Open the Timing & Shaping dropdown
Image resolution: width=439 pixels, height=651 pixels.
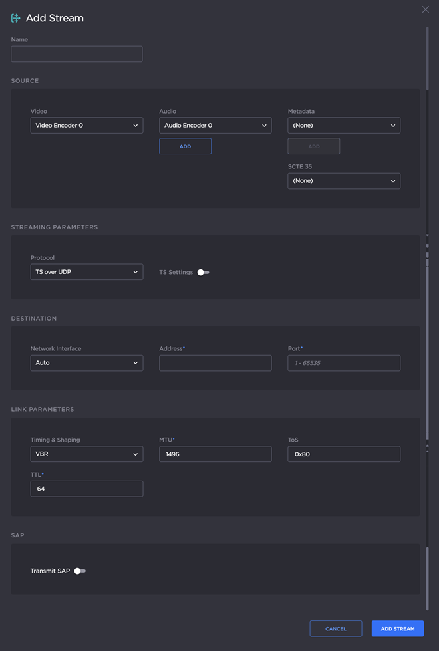pos(86,454)
